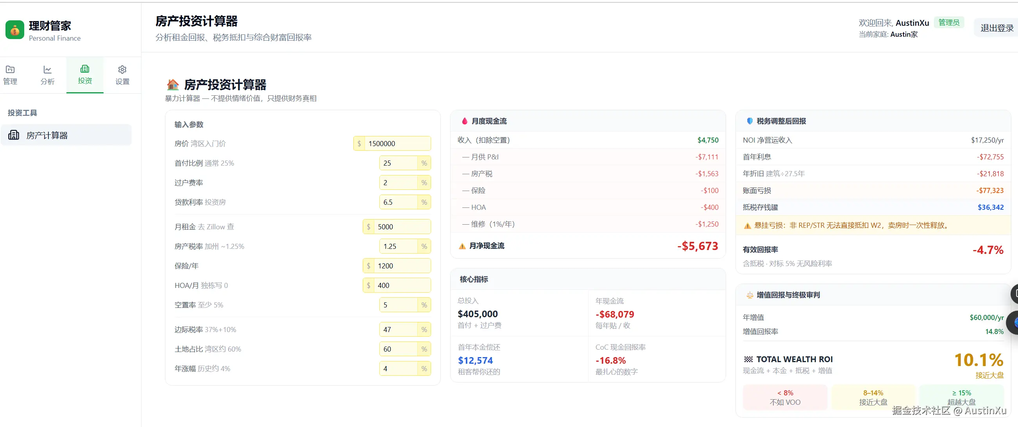1018x427 pixels.
Task: Focus the 贷款利率 input field
Action: (398, 202)
